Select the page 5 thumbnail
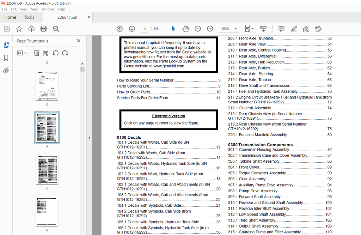The height and width of the screenshot is (235, 361). tap(47, 170)
